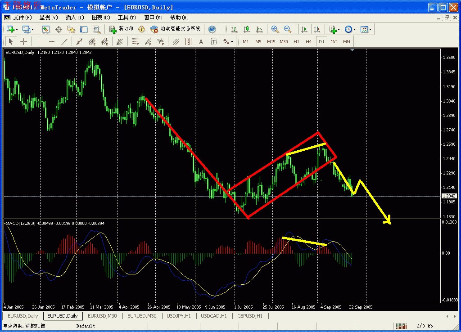Open the 文件(F) menu
The height and width of the screenshot is (332, 461).
[23, 18]
